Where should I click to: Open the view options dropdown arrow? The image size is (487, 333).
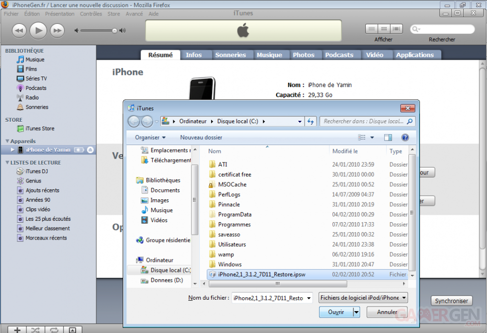[x=372, y=138]
